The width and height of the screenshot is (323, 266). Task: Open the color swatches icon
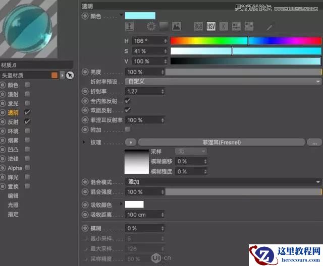(249, 26)
